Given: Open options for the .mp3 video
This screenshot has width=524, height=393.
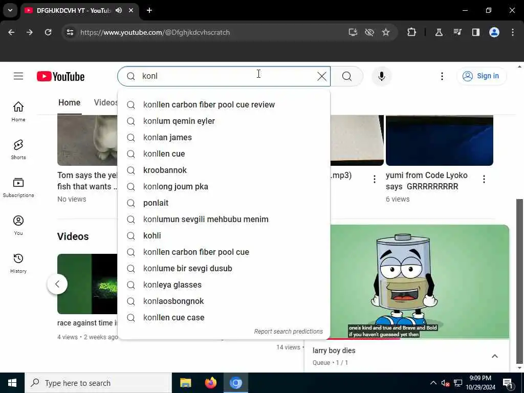Looking at the screenshot, I should click(x=374, y=179).
